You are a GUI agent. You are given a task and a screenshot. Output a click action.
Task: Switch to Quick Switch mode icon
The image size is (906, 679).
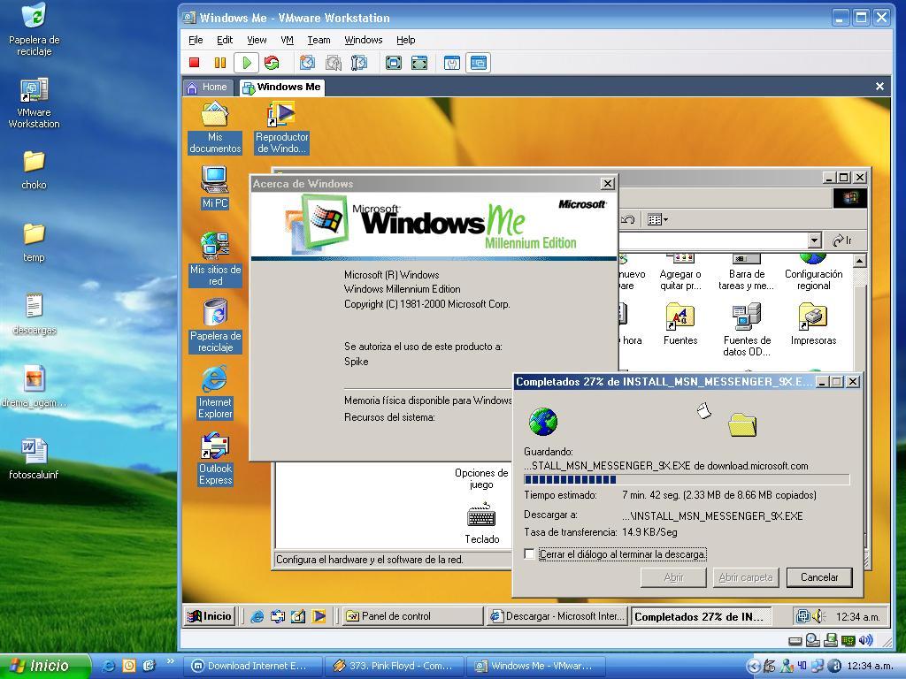pyautogui.click(x=419, y=63)
